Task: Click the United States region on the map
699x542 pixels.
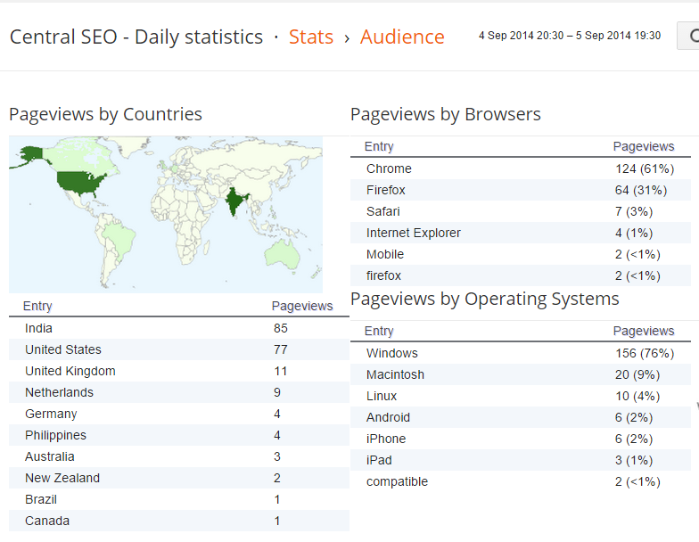Action: (x=80, y=183)
